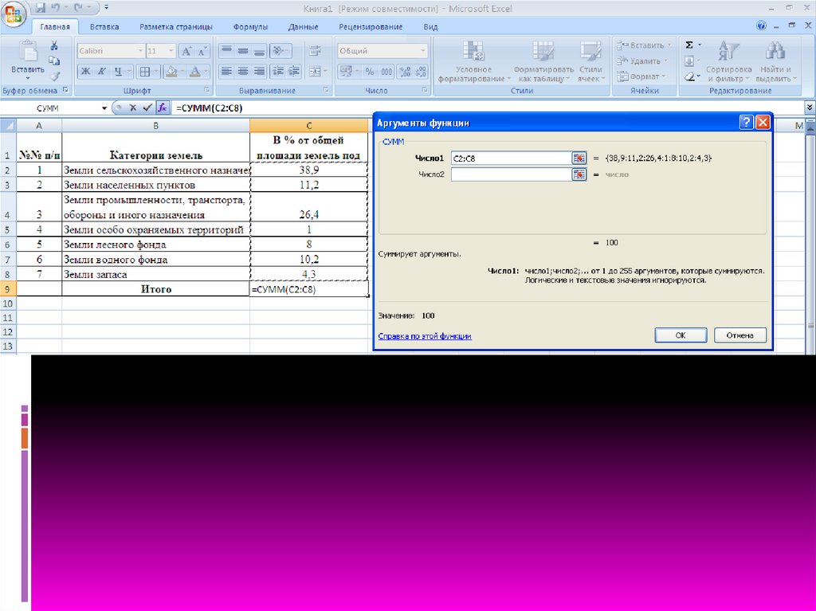Toggle underline Ч formatting
The width and height of the screenshot is (816, 611).
[x=118, y=72]
